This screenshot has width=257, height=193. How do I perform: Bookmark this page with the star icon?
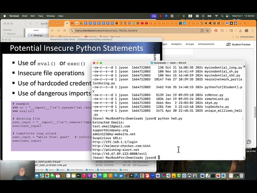coord(208,31)
